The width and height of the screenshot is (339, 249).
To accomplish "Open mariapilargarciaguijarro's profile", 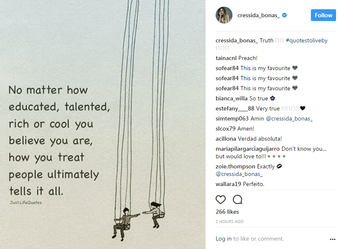I will (x=248, y=149).
